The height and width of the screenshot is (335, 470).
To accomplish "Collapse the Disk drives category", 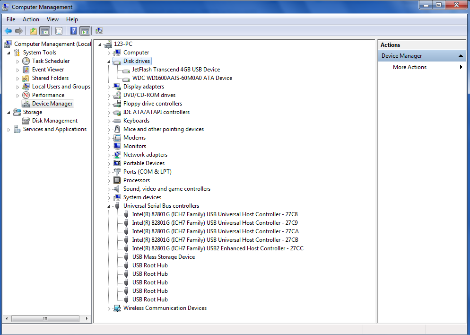I will click(x=109, y=62).
